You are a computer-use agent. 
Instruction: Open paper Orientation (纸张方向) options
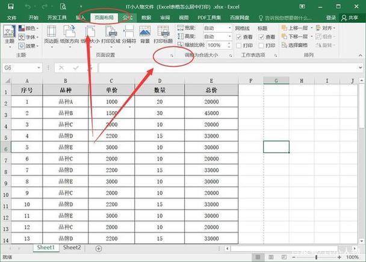[69, 35]
